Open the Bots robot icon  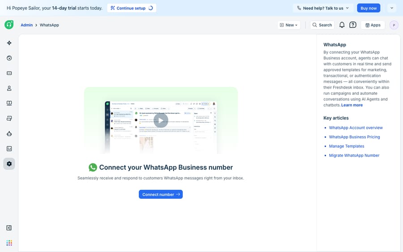[9, 133]
